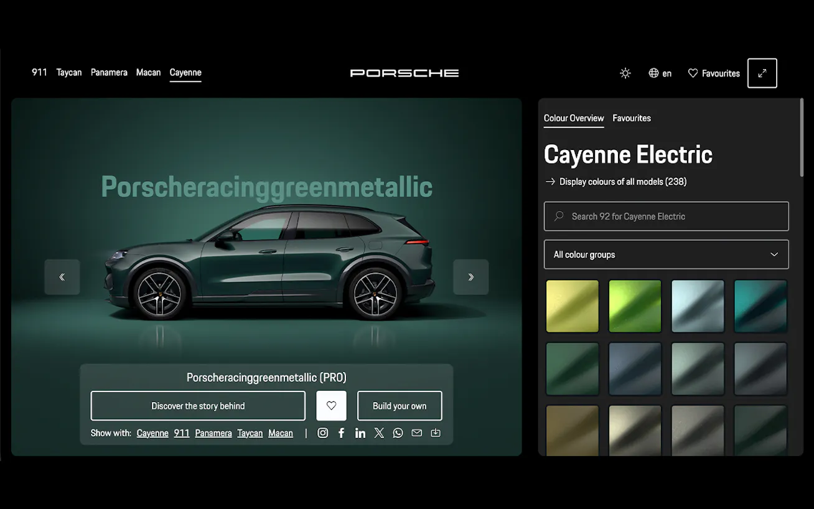Switch to the Colour Overview tab
The height and width of the screenshot is (509, 814).
[x=574, y=118]
